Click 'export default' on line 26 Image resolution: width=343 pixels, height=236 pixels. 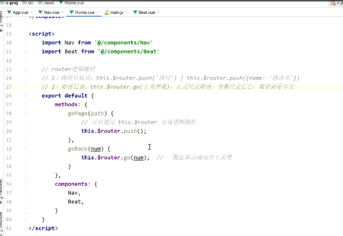[x=64, y=96]
